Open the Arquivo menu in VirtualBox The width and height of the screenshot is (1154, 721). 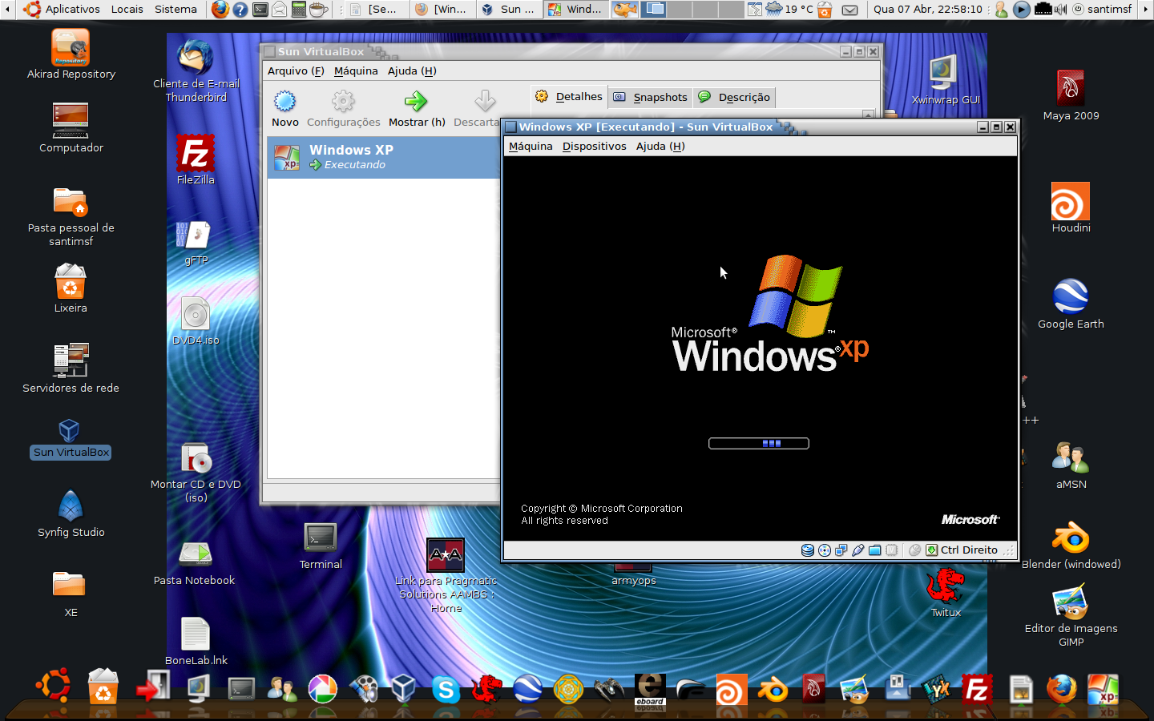295,71
